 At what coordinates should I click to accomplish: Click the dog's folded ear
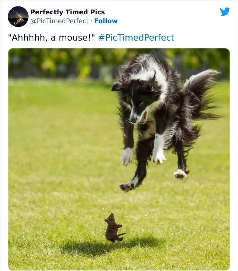click(x=116, y=87)
